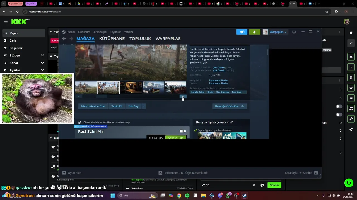Click the broadcast signal icon in Kick's right toolbar
Screen dimensions: 357x200
351,98
